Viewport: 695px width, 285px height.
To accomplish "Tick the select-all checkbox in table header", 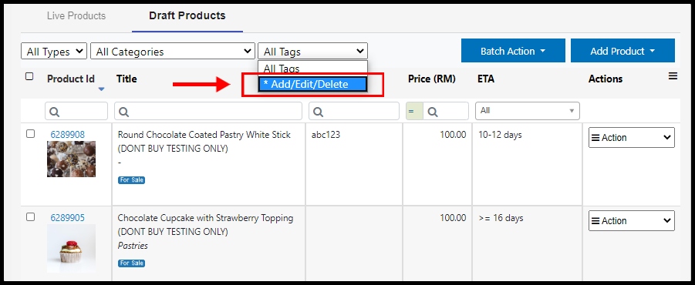I will (x=29, y=76).
